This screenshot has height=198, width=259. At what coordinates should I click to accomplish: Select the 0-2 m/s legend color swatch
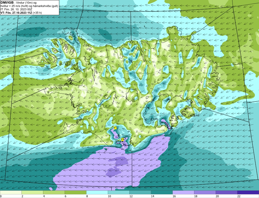11,192
